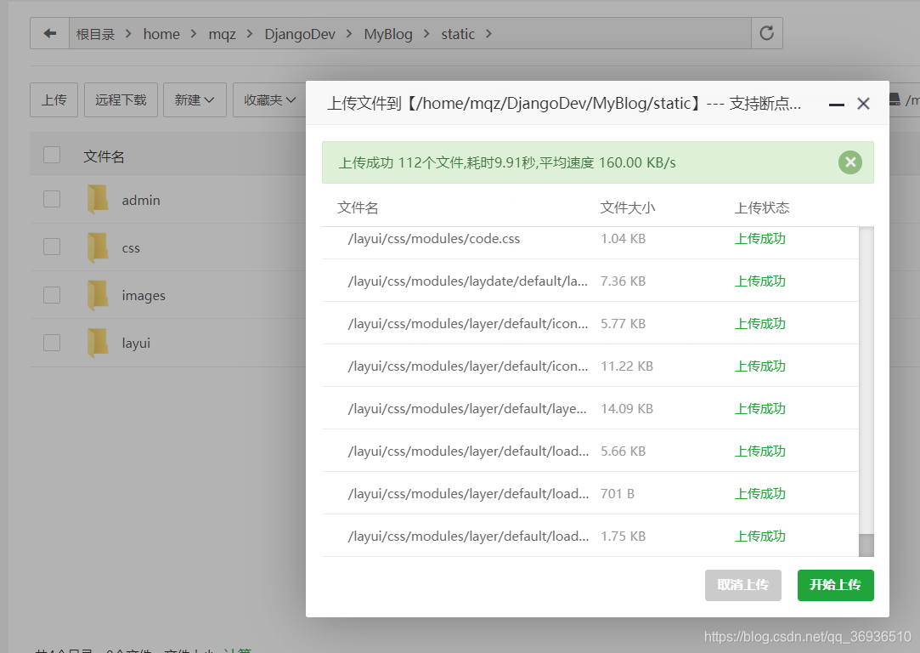Select the 1.75 KB load file row
Viewport: 920px width, 653px height.
tap(590, 536)
